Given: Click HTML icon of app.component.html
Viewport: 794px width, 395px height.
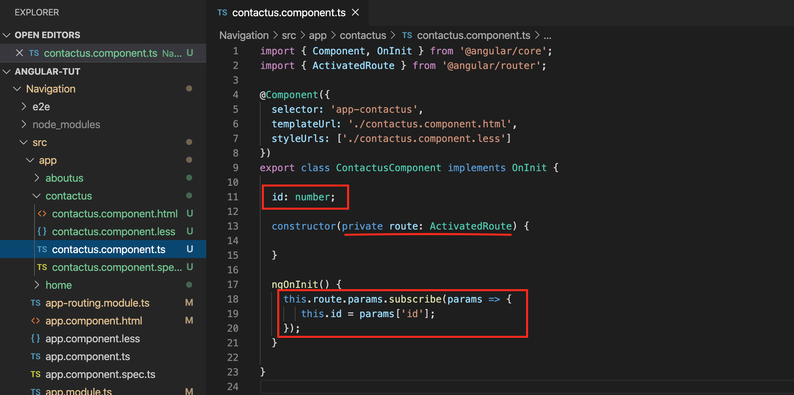Looking at the screenshot, I should [x=35, y=320].
